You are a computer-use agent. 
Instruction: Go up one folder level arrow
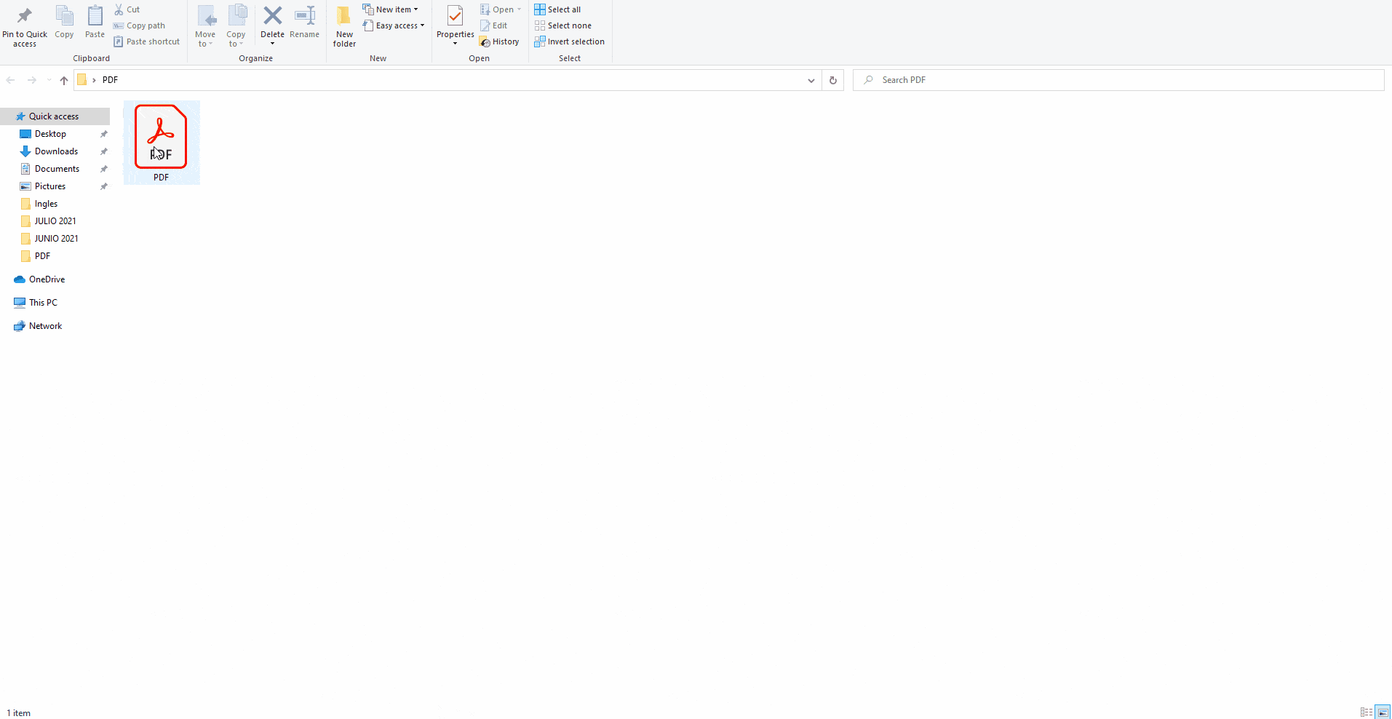(x=64, y=80)
